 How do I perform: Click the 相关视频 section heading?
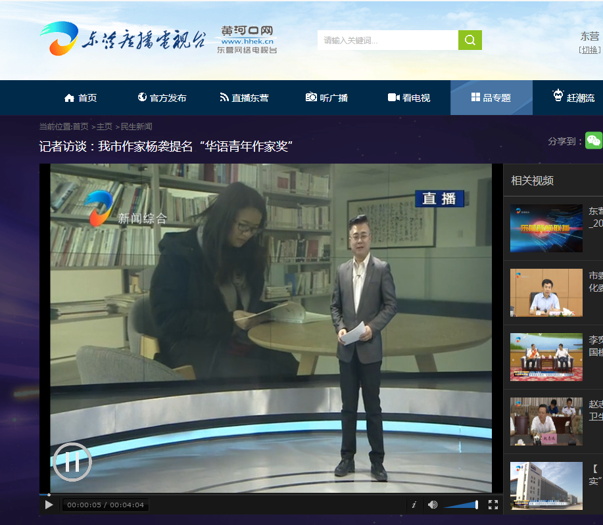[532, 180]
